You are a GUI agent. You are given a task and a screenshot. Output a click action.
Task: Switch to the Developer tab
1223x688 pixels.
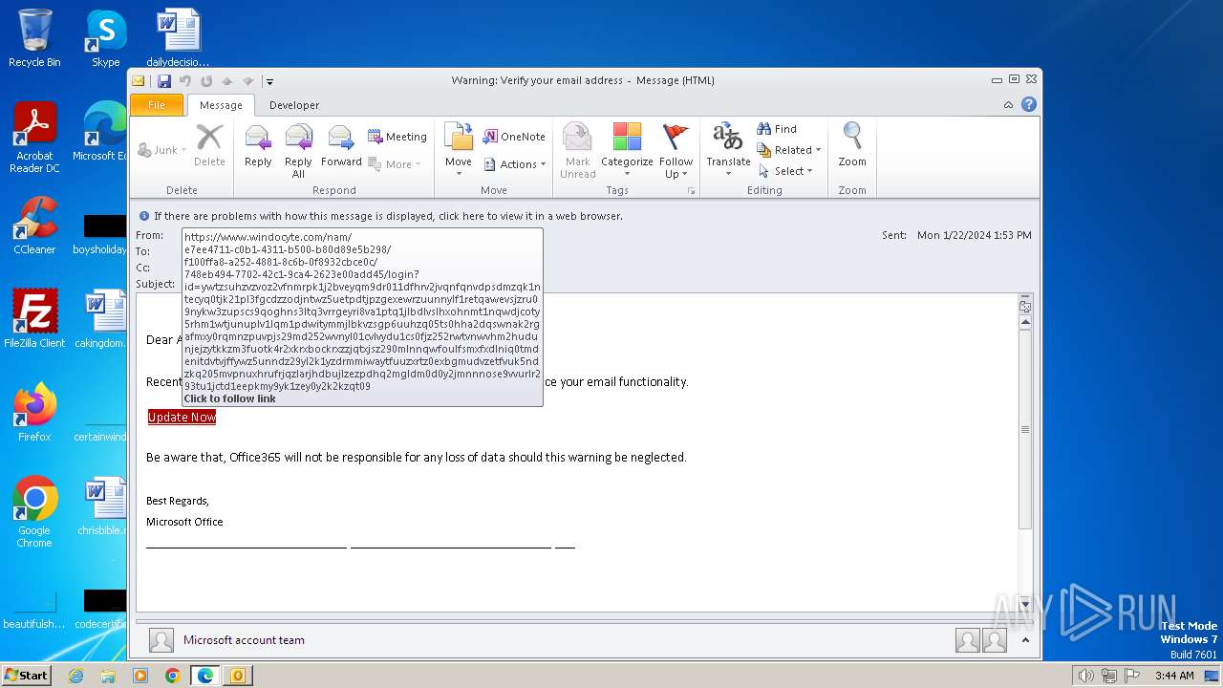pos(294,105)
